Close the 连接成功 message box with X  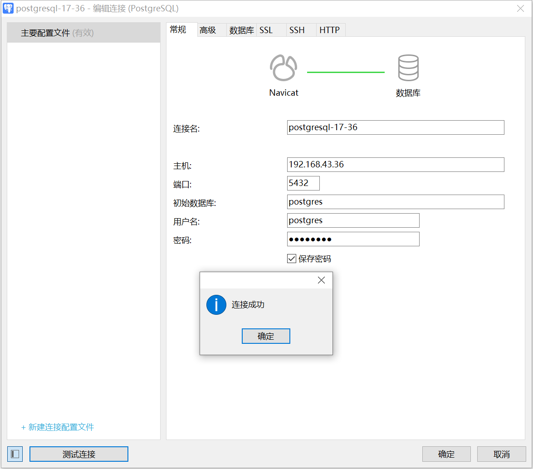coord(321,280)
